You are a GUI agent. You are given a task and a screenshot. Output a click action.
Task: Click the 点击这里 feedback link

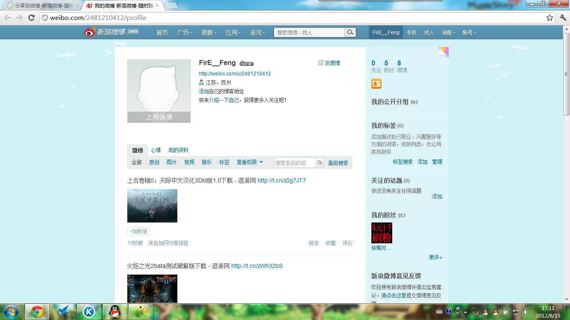[x=396, y=295]
